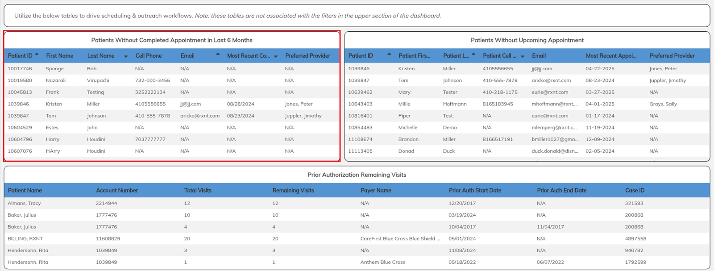The image size is (714, 271).
Task: Click patient name BILLING, RXNT
Action: 25,239
